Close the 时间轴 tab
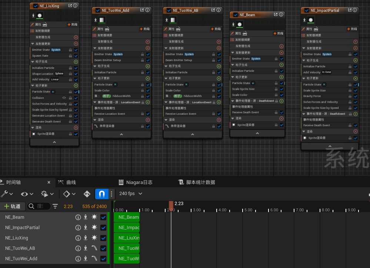This screenshot has width=370, height=268. point(49,182)
